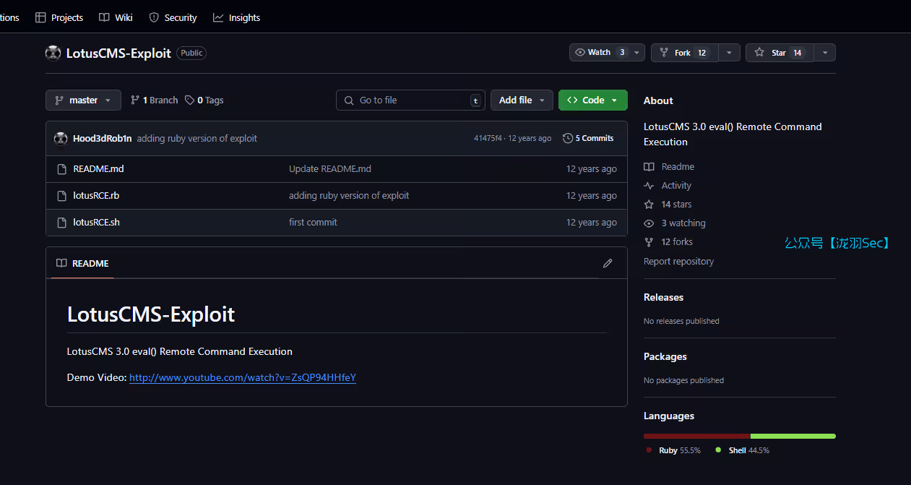Open the 5 Commits history icon
Image resolution: width=911 pixels, height=485 pixels.
(568, 138)
